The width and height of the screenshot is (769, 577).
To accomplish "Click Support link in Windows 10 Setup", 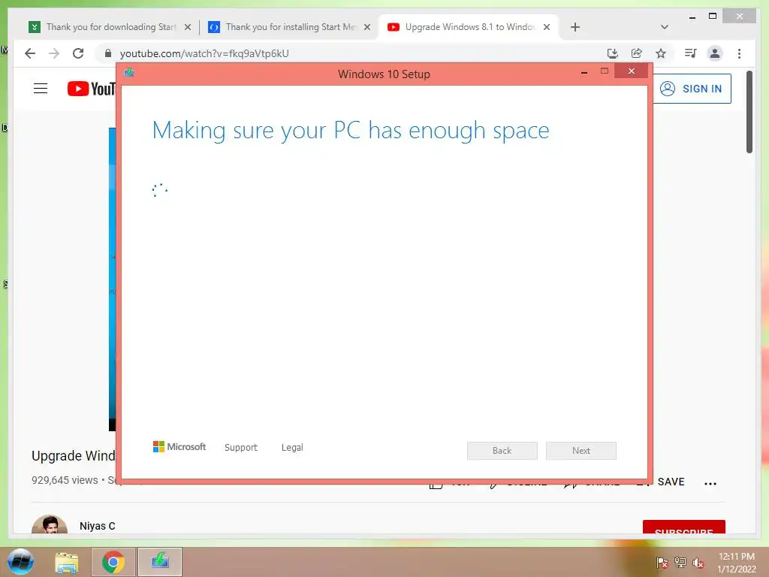I will (241, 448).
